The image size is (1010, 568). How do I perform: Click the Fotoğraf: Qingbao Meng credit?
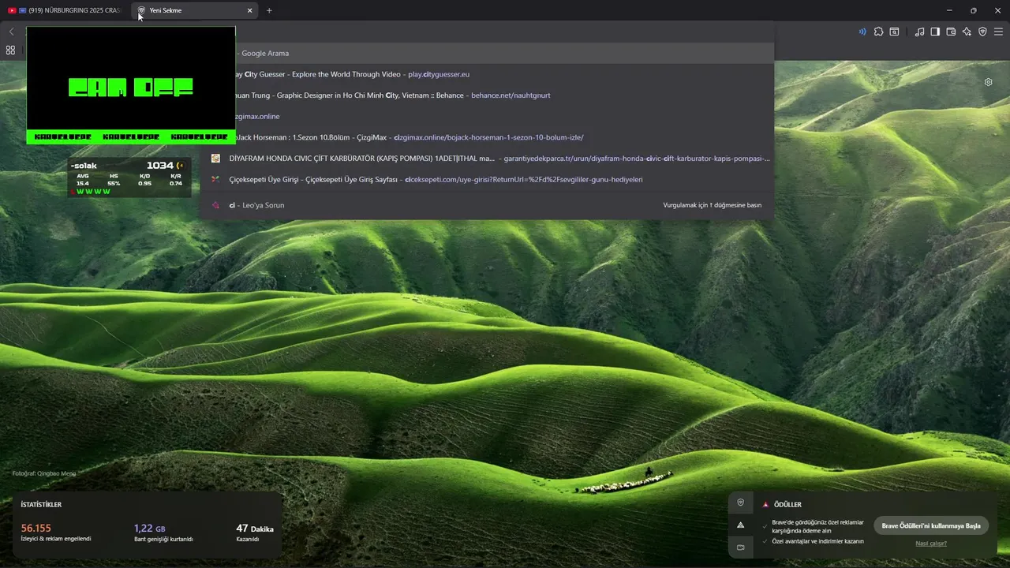44,473
